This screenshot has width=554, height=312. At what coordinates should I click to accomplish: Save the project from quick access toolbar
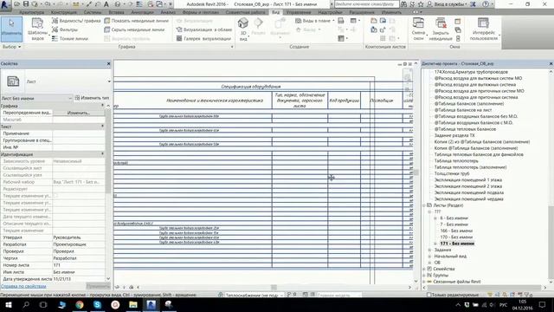click(x=26, y=4)
